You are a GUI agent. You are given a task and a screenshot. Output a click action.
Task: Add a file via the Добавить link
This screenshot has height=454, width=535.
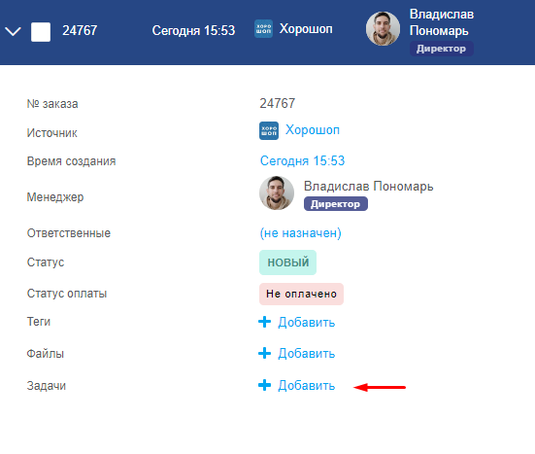tap(307, 353)
